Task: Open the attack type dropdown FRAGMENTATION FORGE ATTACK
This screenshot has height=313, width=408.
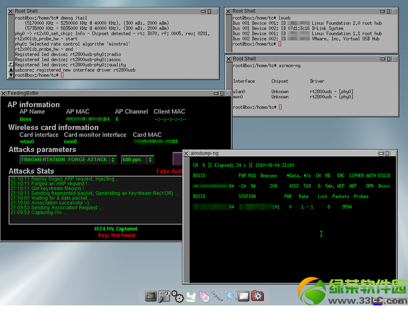Action: click(68, 160)
